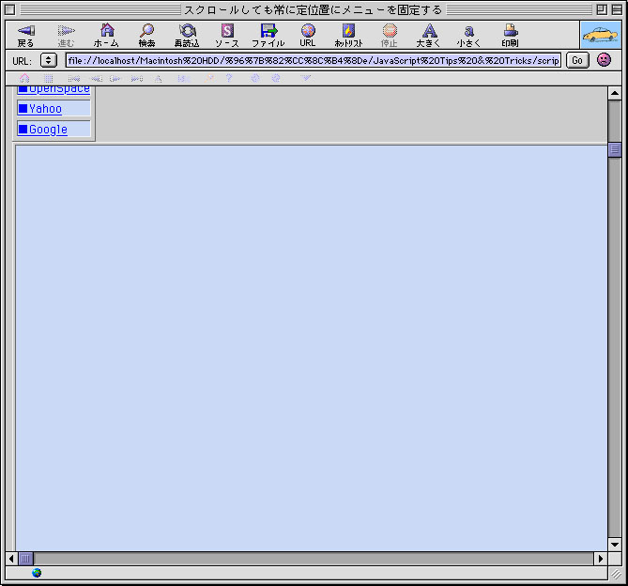Screen dimensions: 628x586
Task: Open the OpenSpace link
Action: [59, 88]
